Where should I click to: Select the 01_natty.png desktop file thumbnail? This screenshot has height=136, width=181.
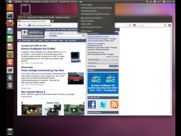click(26, 9)
